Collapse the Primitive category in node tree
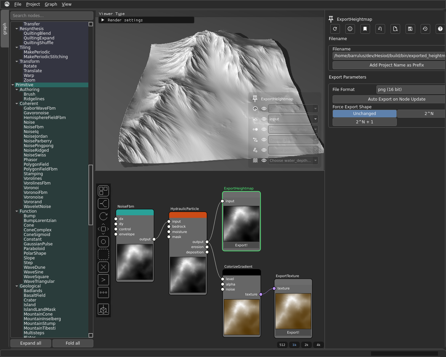The height and width of the screenshot is (357, 446). click(13, 85)
